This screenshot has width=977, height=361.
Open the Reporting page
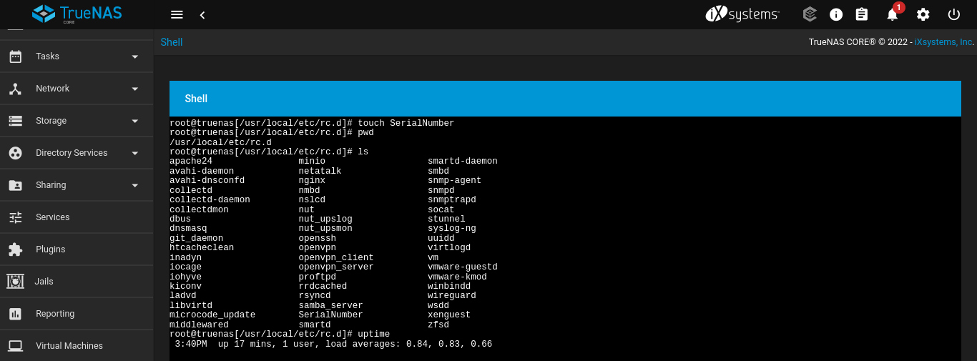[x=55, y=314]
